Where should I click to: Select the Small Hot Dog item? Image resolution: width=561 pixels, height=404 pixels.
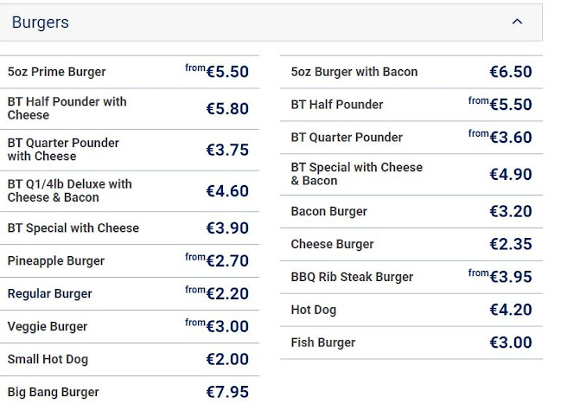click(48, 360)
